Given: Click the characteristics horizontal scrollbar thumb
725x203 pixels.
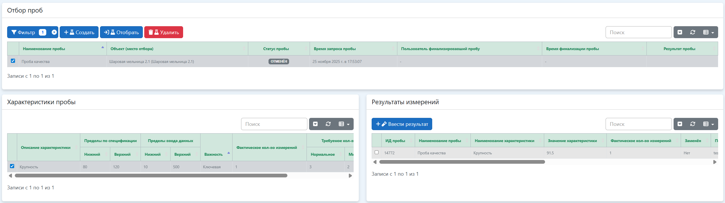Looking at the screenshot, I should pyautogui.click(x=151, y=176).
